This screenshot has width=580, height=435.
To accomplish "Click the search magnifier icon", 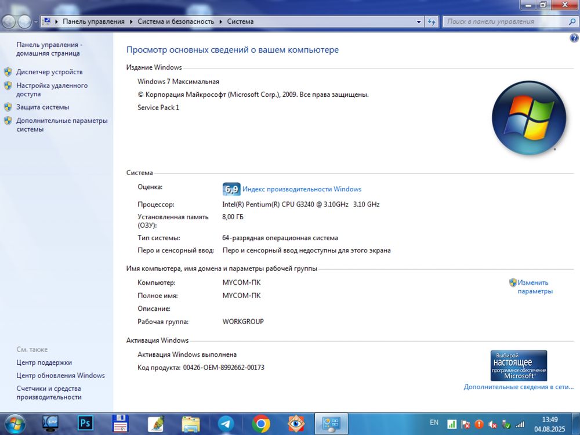I will (572, 22).
